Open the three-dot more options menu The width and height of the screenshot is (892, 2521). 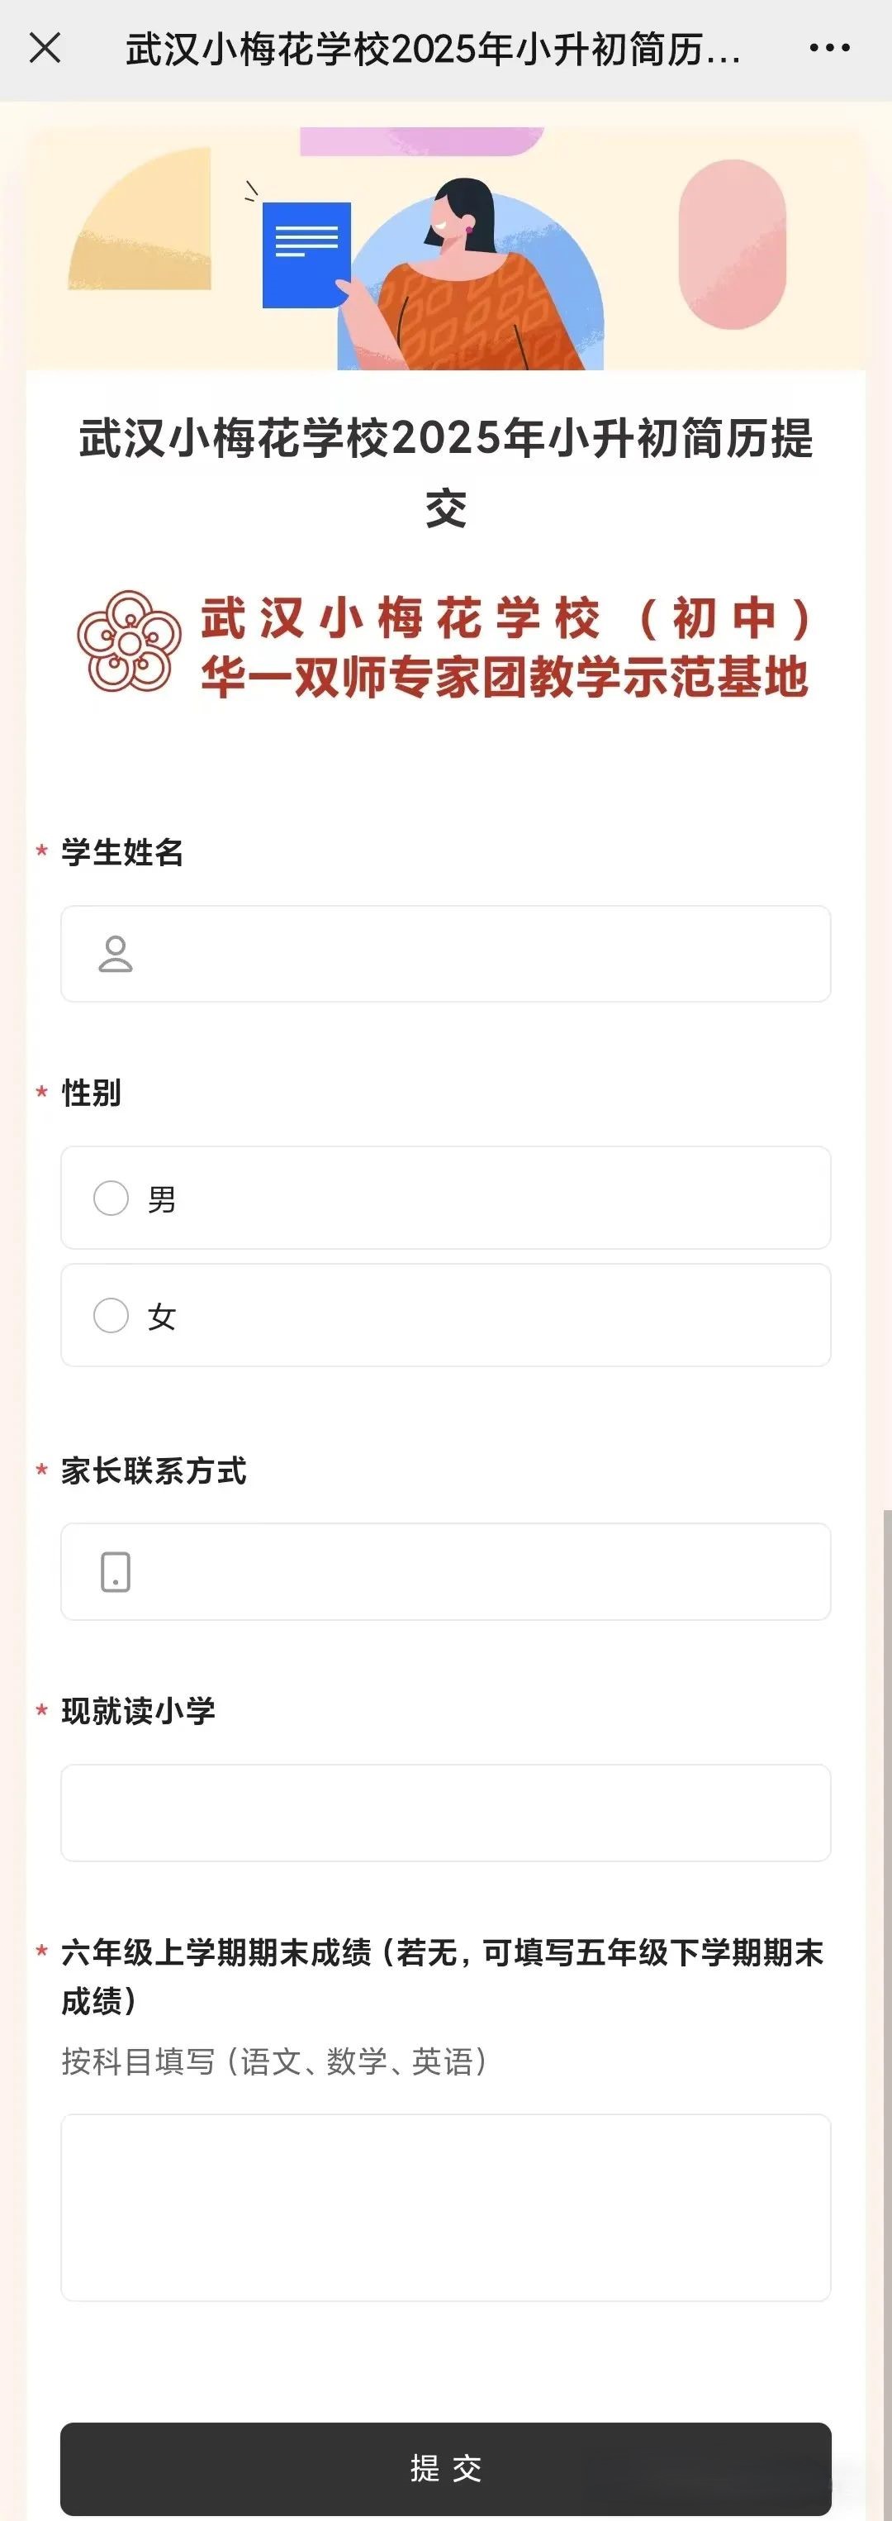click(x=829, y=47)
